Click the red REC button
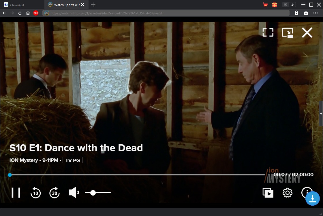This screenshot has width=323, height=216. [x=36, y=13]
